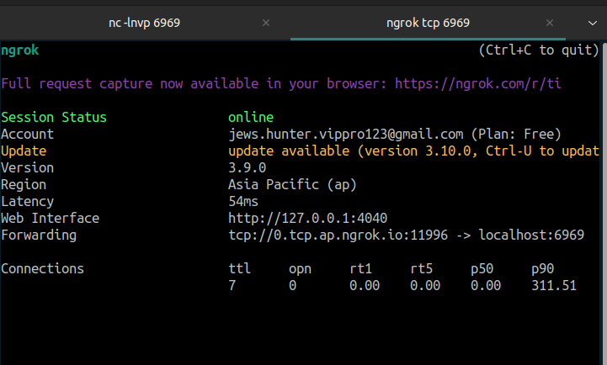Click the 'Connections' label
This screenshot has width=607, height=365.
coord(42,269)
